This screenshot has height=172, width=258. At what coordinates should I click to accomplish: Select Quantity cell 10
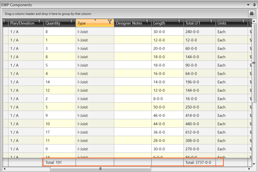(x=60, y=124)
